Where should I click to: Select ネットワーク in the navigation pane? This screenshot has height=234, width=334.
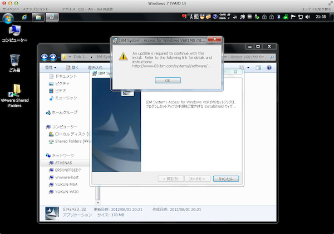tap(60, 156)
